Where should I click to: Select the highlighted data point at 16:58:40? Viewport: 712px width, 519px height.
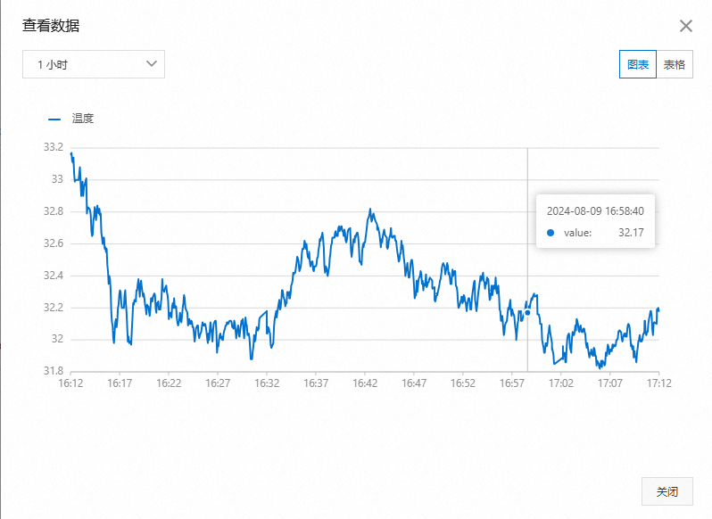pyautogui.click(x=527, y=313)
